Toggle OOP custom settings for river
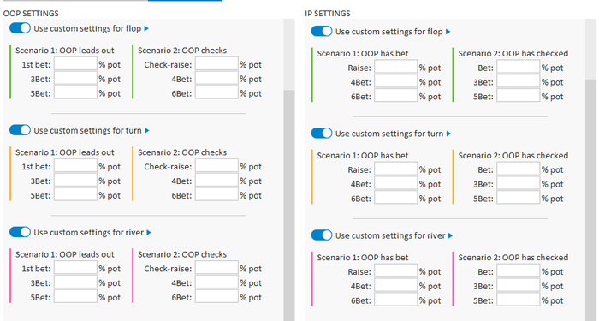599x321 pixels. click(20, 232)
